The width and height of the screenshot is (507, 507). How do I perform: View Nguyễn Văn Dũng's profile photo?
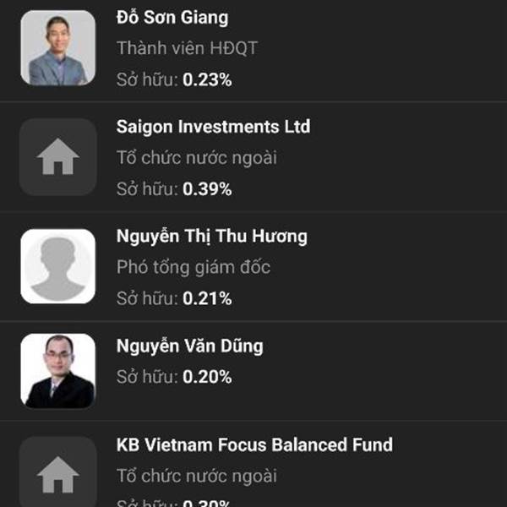57,371
